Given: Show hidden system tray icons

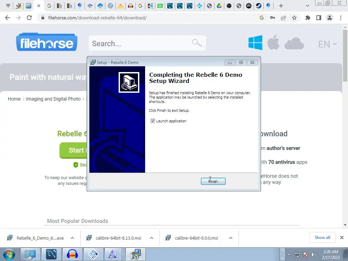Looking at the screenshot, I should [289, 255].
